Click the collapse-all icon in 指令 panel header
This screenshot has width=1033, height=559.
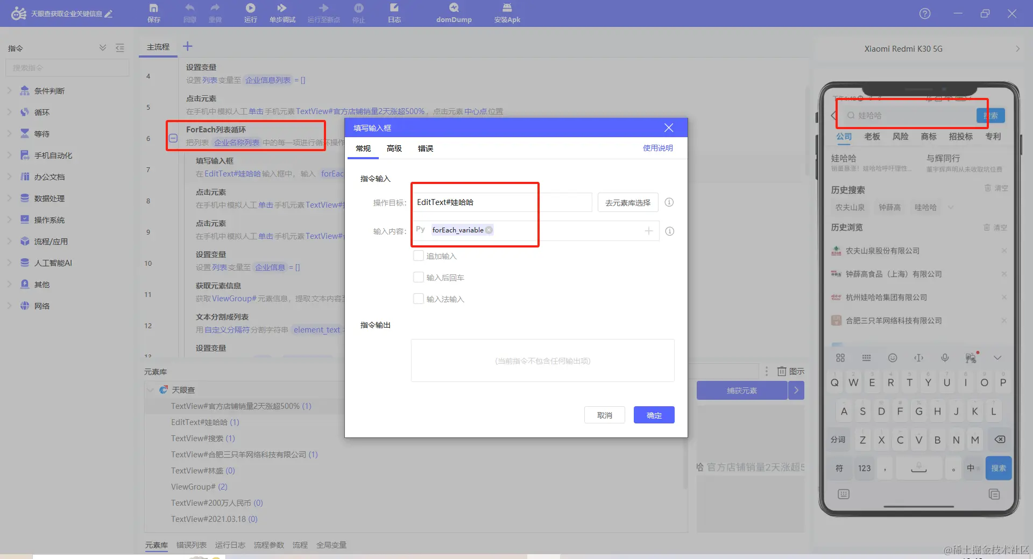pyautogui.click(x=103, y=48)
